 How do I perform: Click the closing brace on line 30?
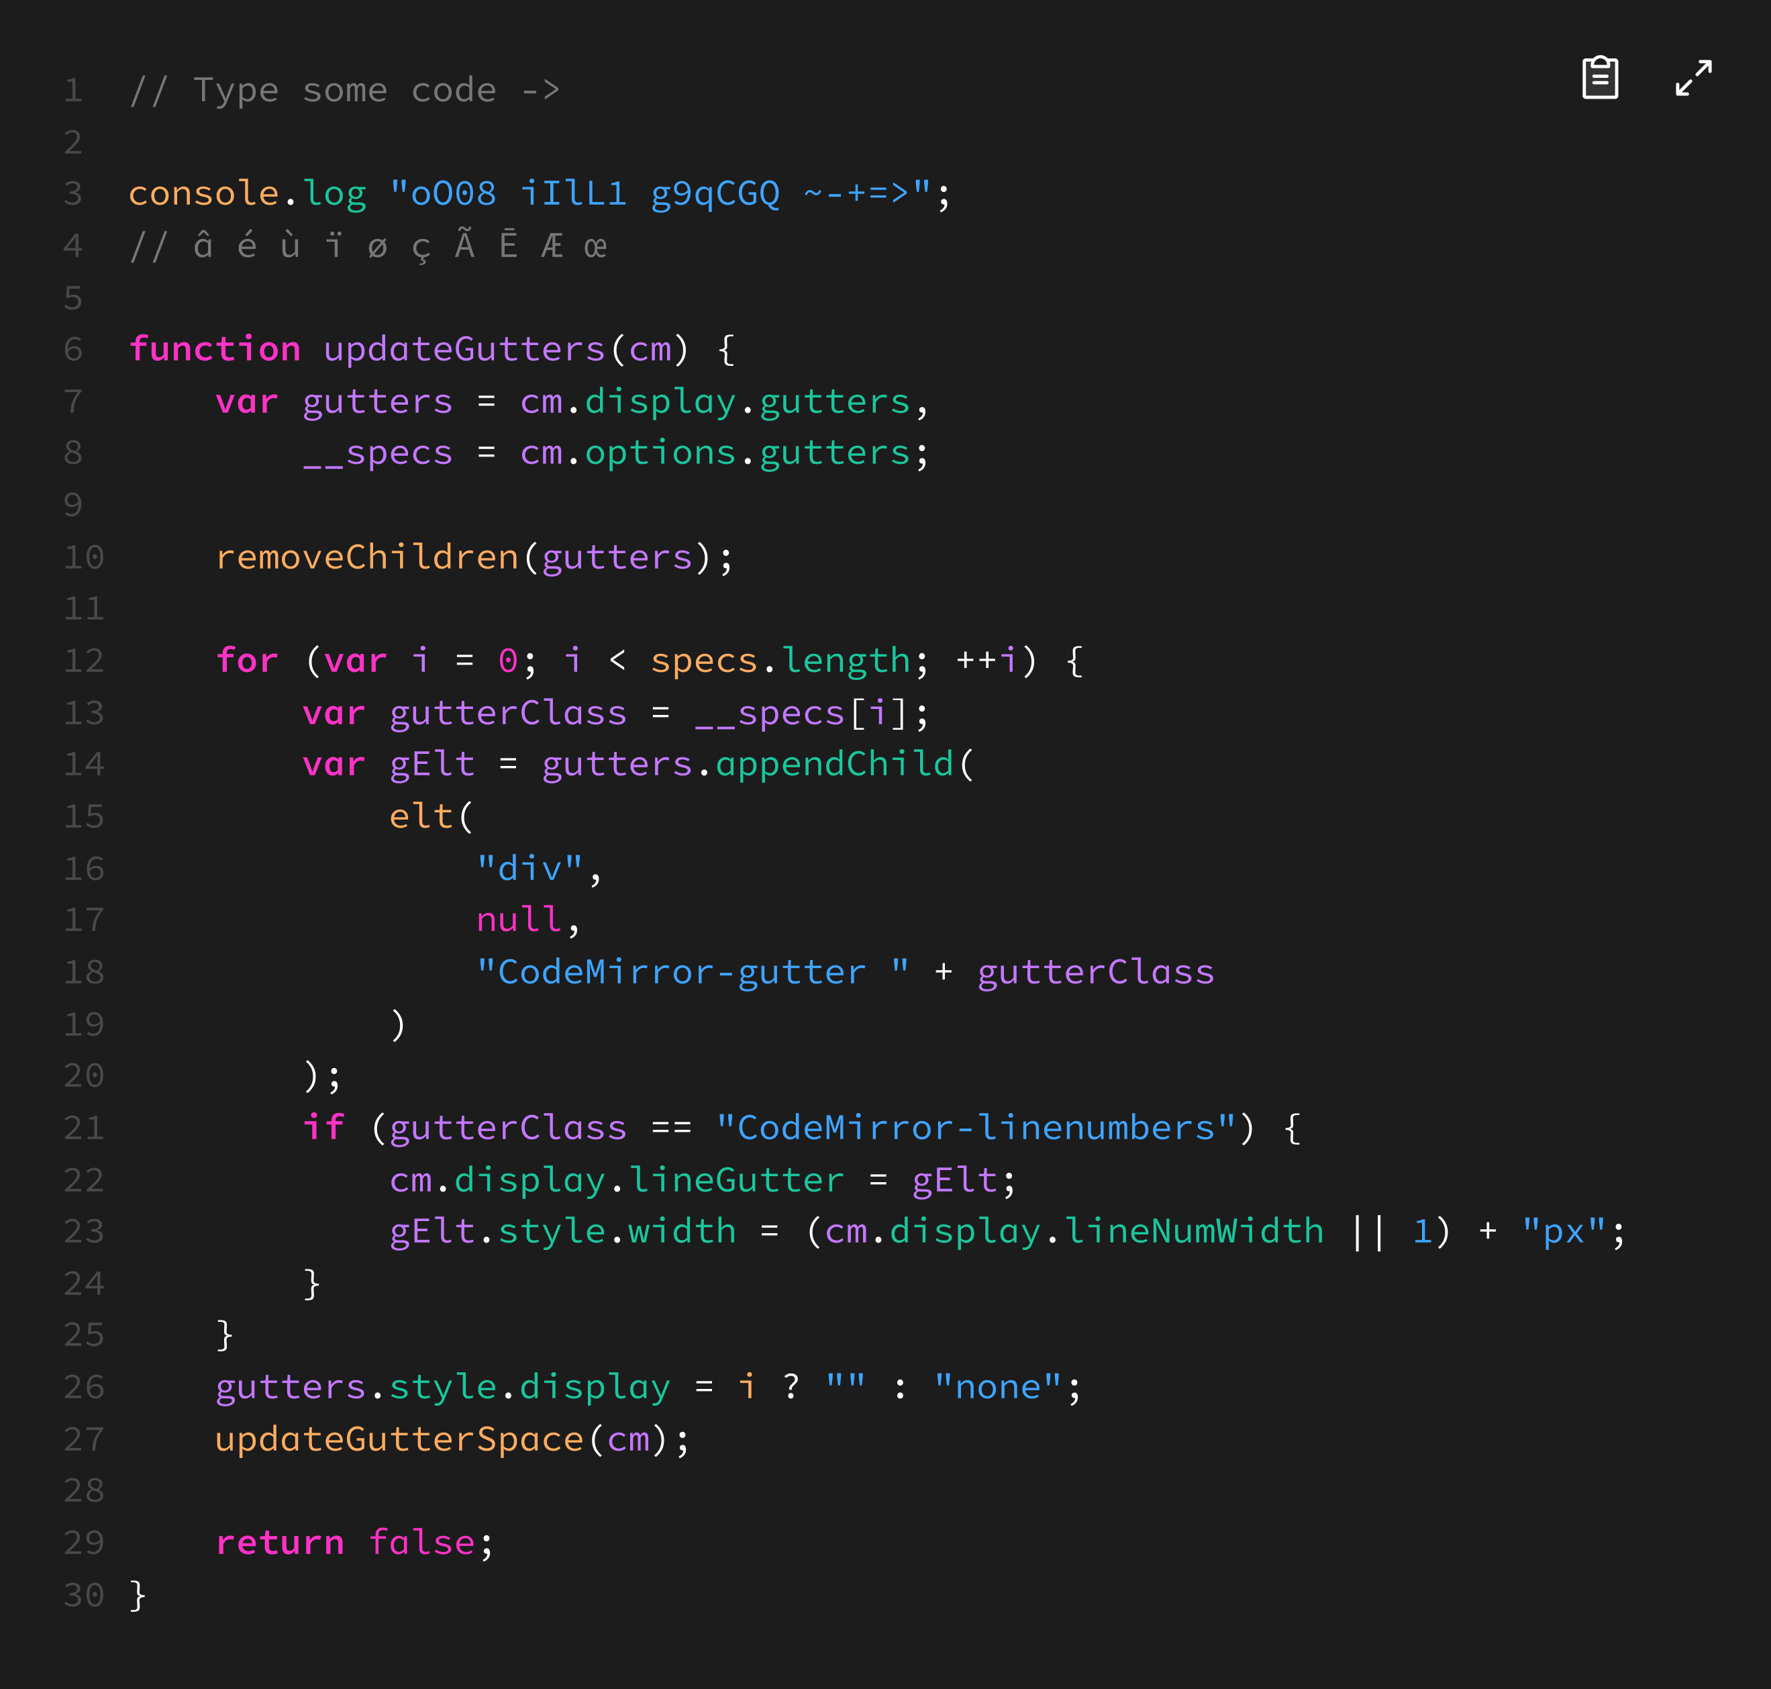coord(138,1596)
